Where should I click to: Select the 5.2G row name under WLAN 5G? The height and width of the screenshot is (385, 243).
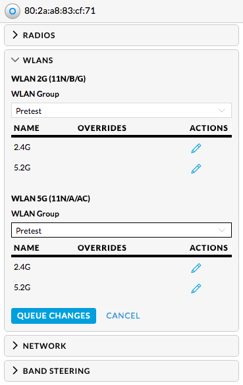pyautogui.click(x=22, y=288)
